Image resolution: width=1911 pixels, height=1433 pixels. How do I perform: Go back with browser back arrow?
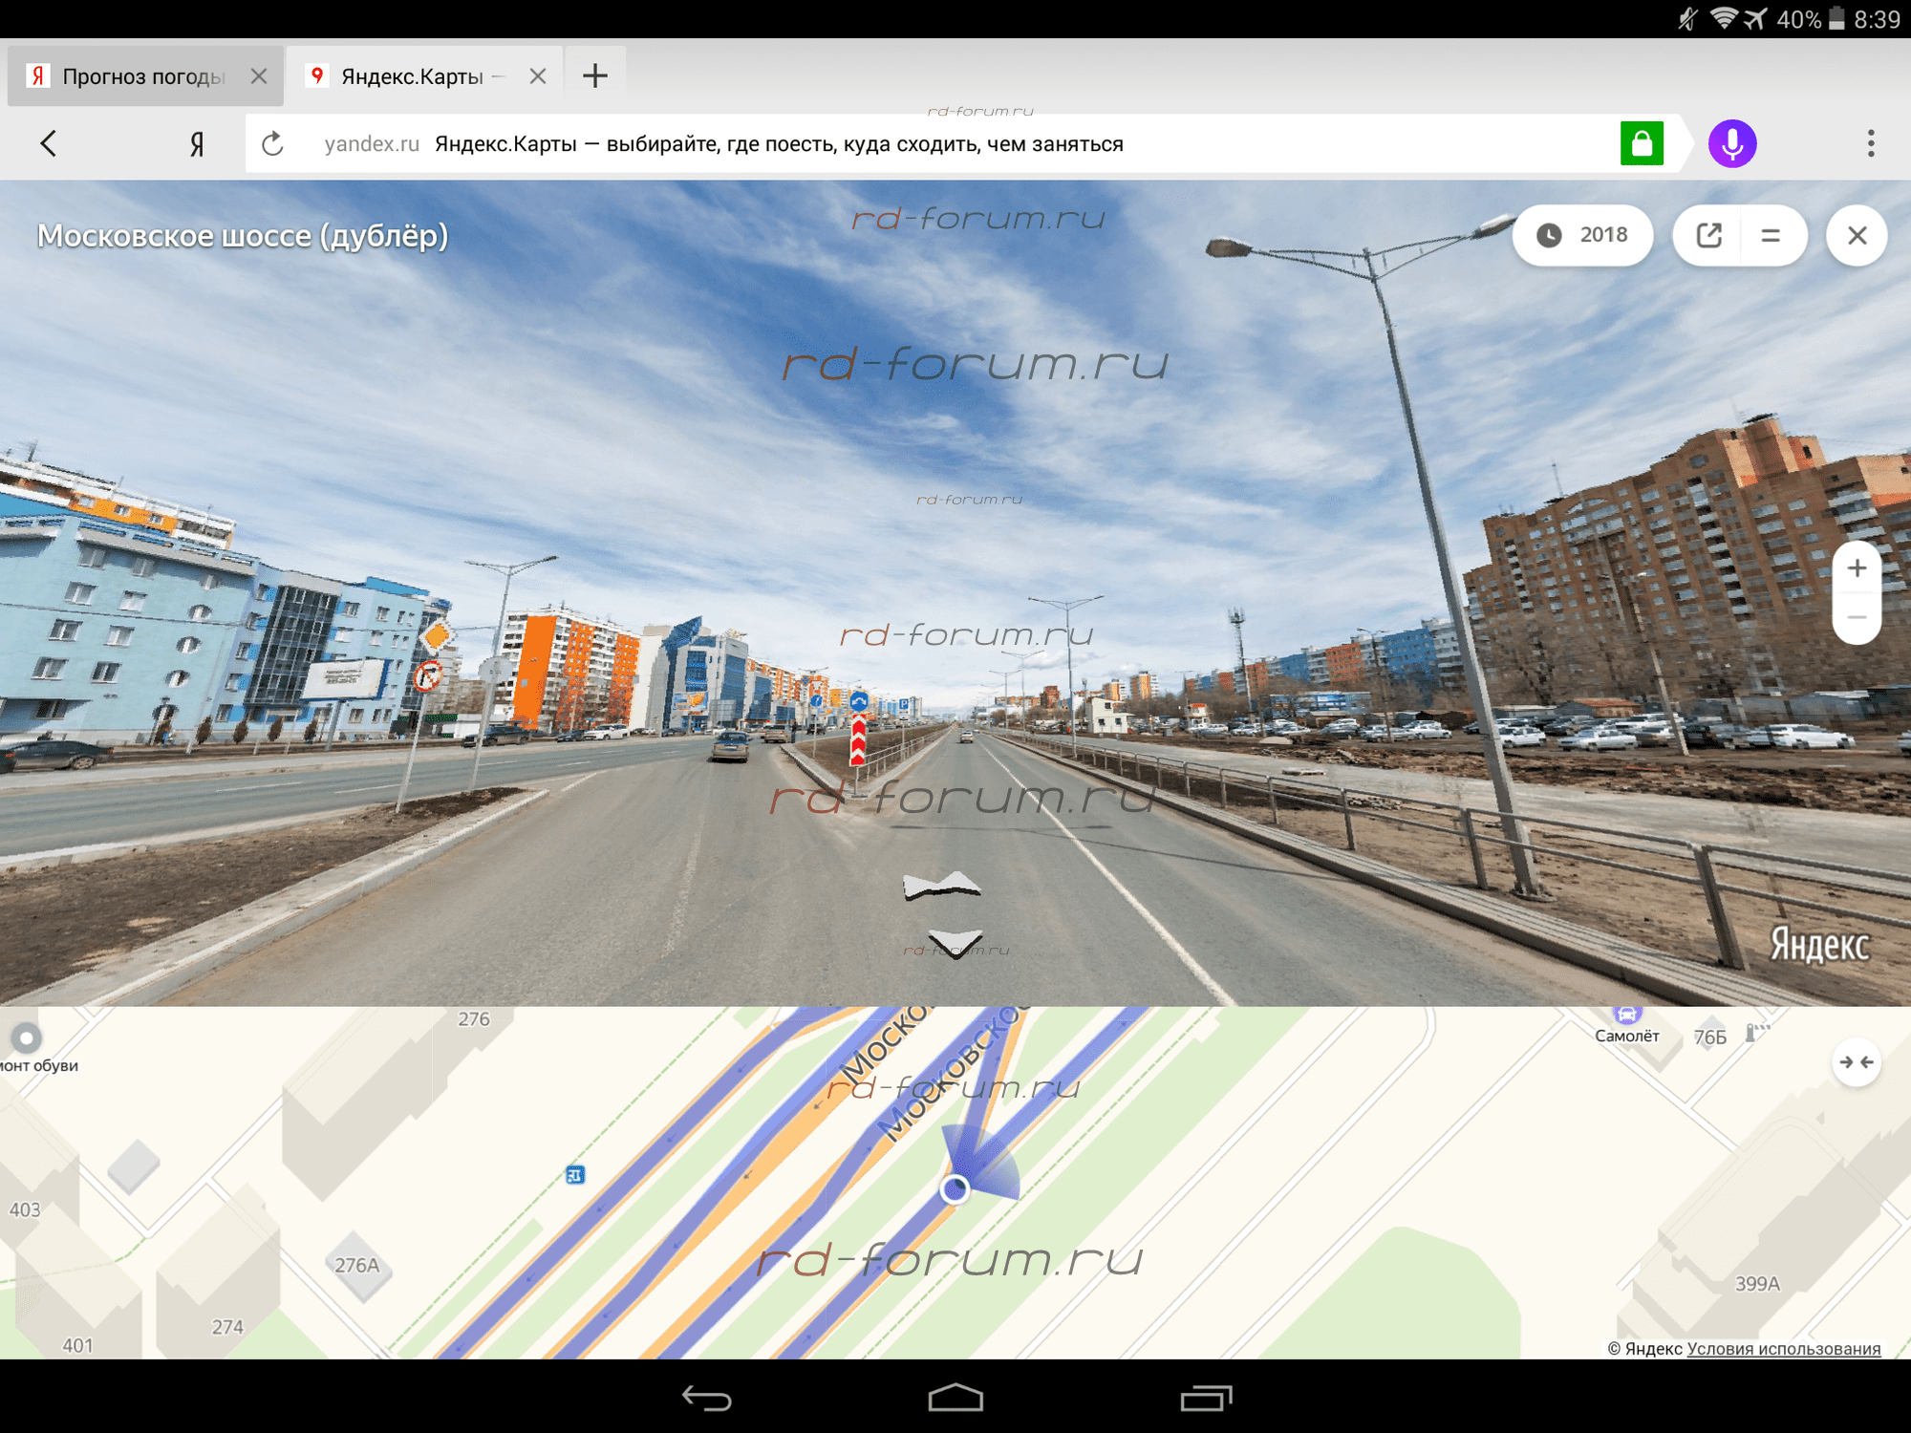pos(49,144)
